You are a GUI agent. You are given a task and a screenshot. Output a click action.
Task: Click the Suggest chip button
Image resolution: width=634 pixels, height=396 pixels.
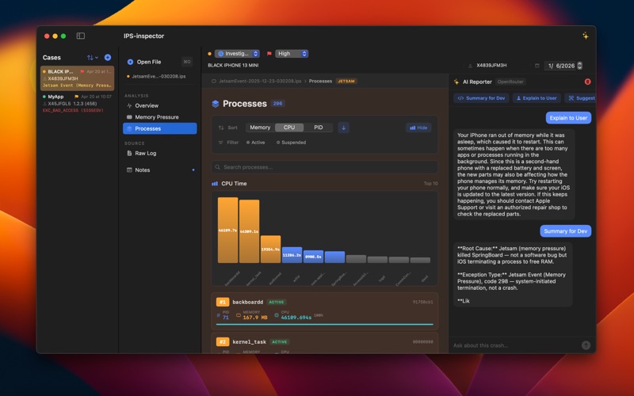581,97
